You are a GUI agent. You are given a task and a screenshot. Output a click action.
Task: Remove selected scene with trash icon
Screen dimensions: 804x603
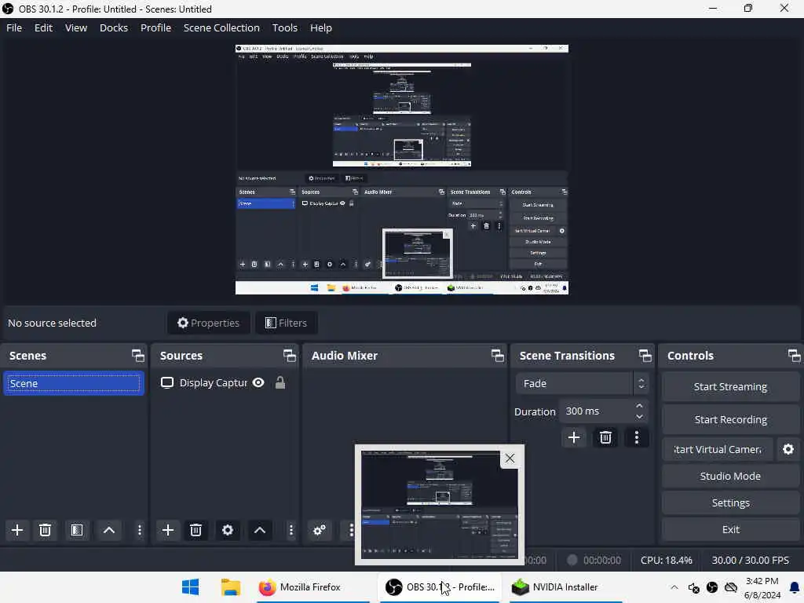pyautogui.click(x=45, y=530)
